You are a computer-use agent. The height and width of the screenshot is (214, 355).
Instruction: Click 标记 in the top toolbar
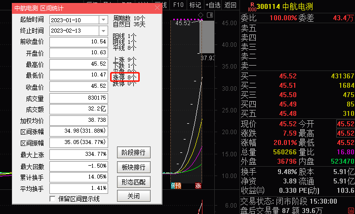point(195,5)
